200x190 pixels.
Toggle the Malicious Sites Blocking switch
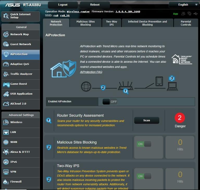tap(144, 144)
